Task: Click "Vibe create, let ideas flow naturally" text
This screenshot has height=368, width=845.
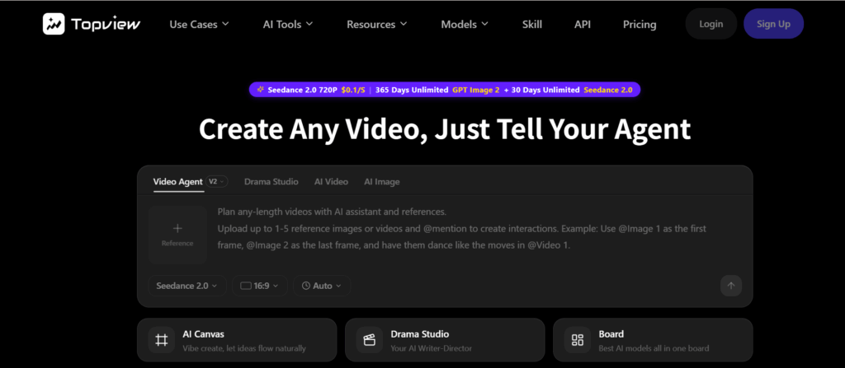Action: (x=244, y=348)
